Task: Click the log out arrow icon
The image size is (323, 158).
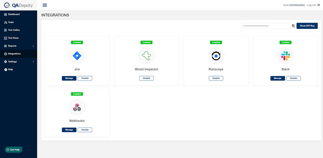Action: click(x=319, y=5)
